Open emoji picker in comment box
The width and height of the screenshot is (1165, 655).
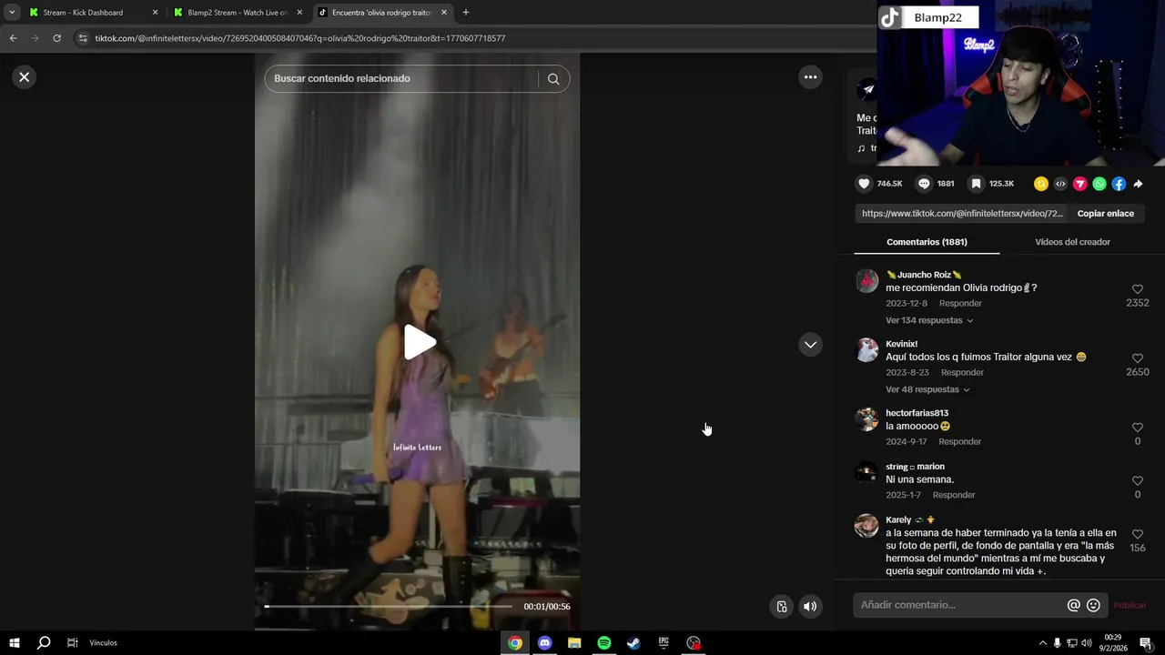coord(1093,605)
